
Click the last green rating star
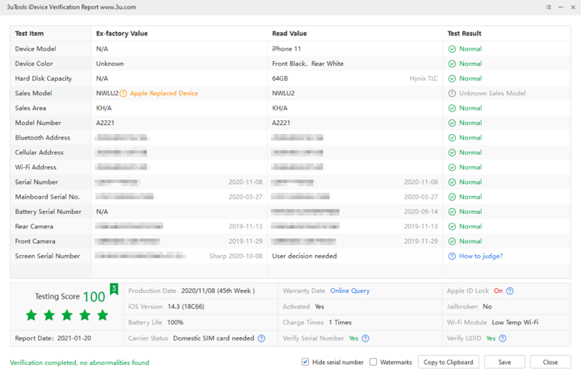coord(102,316)
